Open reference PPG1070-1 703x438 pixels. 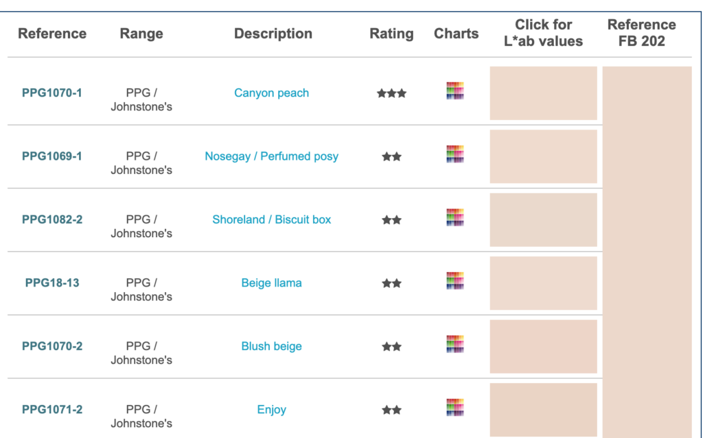coord(52,93)
